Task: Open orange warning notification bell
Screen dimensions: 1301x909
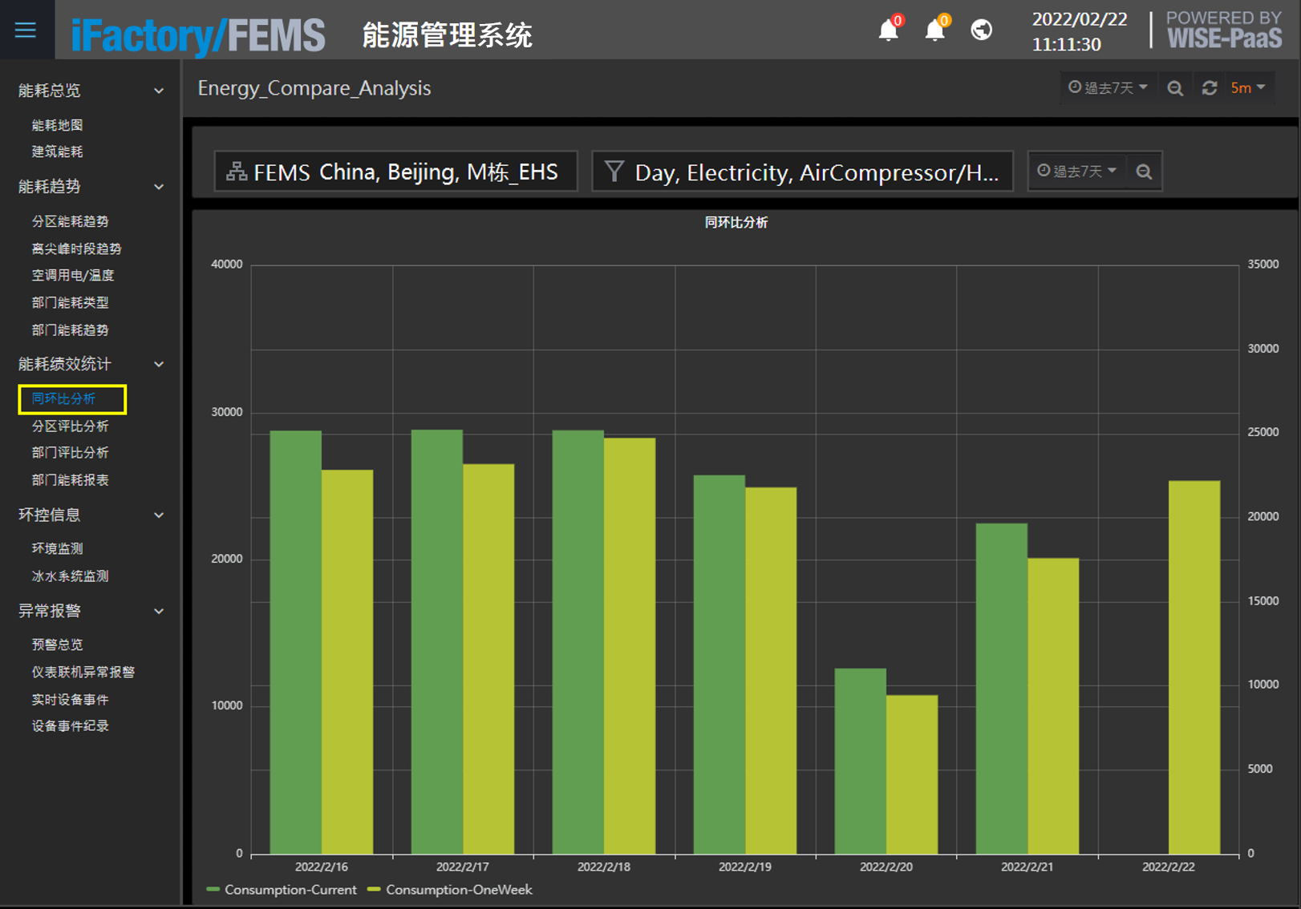Action: point(935,30)
